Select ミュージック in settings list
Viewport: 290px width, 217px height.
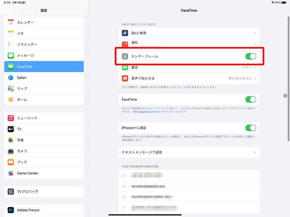[x=44, y=118]
